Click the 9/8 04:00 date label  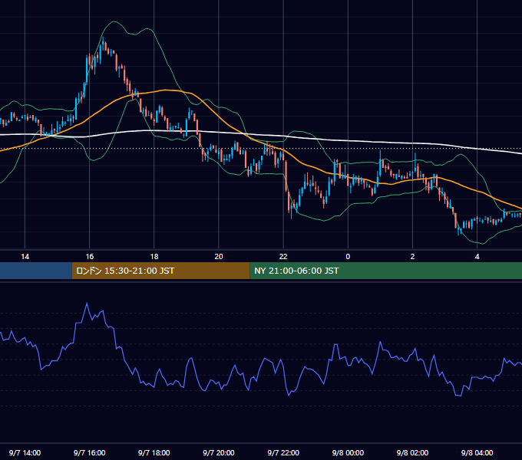click(477, 452)
